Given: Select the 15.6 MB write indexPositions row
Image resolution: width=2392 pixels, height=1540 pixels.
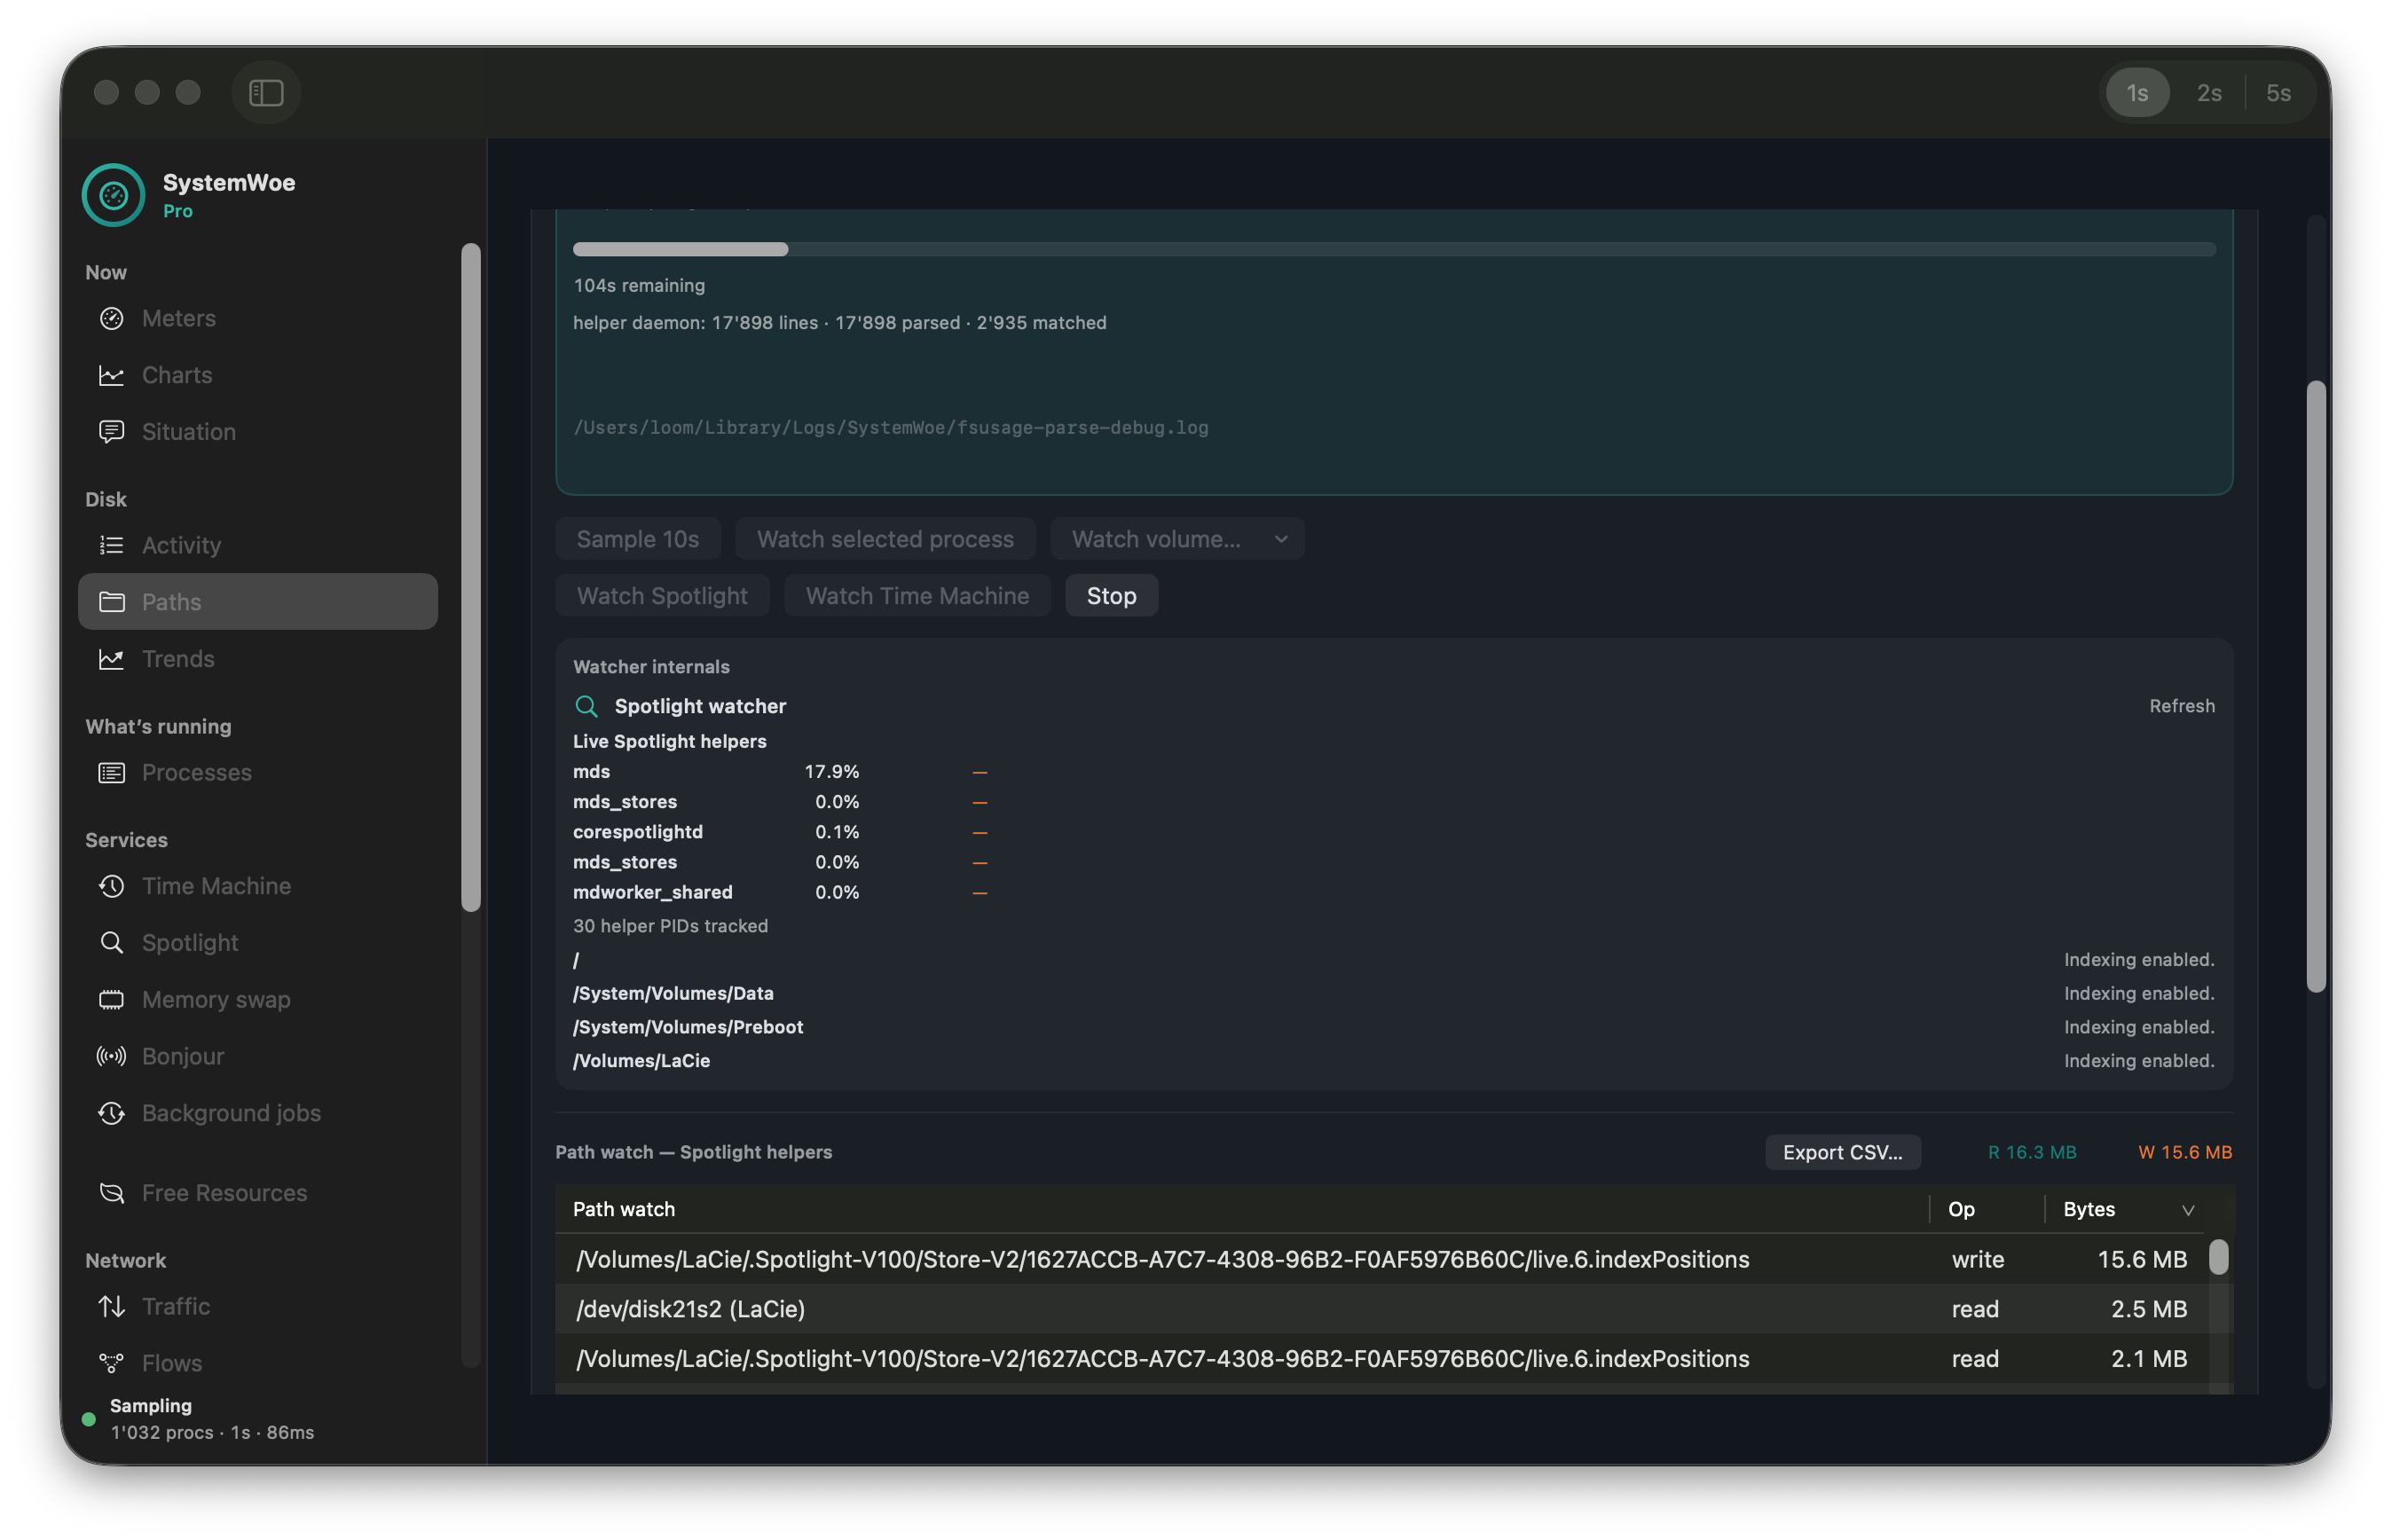Looking at the screenshot, I should point(1382,1259).
